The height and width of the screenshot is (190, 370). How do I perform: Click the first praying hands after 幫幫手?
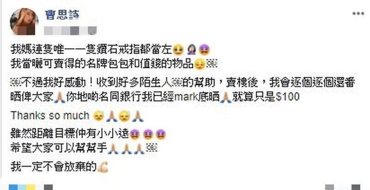click(x=113, y=149)
